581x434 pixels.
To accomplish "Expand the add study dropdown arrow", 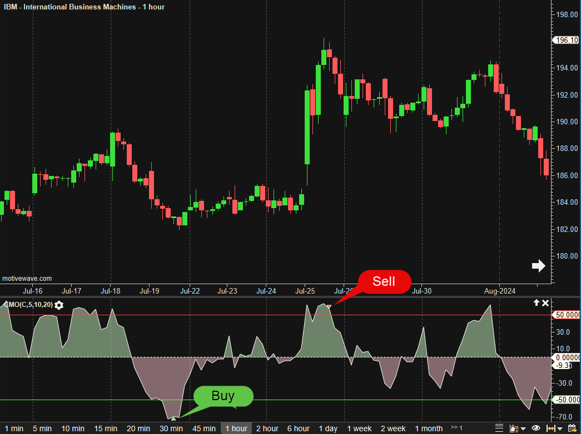I will pos(523,429).
